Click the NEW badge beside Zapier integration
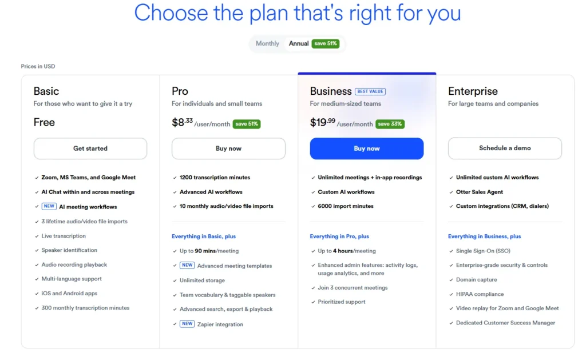Viewport: 586px width, 357px height. click(187, 324)
